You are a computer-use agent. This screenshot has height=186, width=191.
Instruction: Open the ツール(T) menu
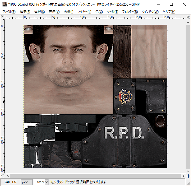[112, 12]
